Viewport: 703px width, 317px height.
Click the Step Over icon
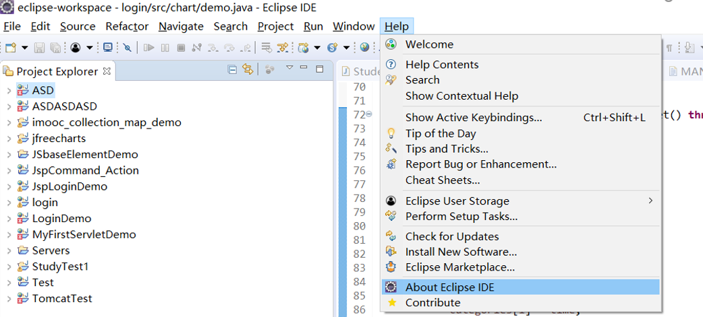click(x=229, y=47)
